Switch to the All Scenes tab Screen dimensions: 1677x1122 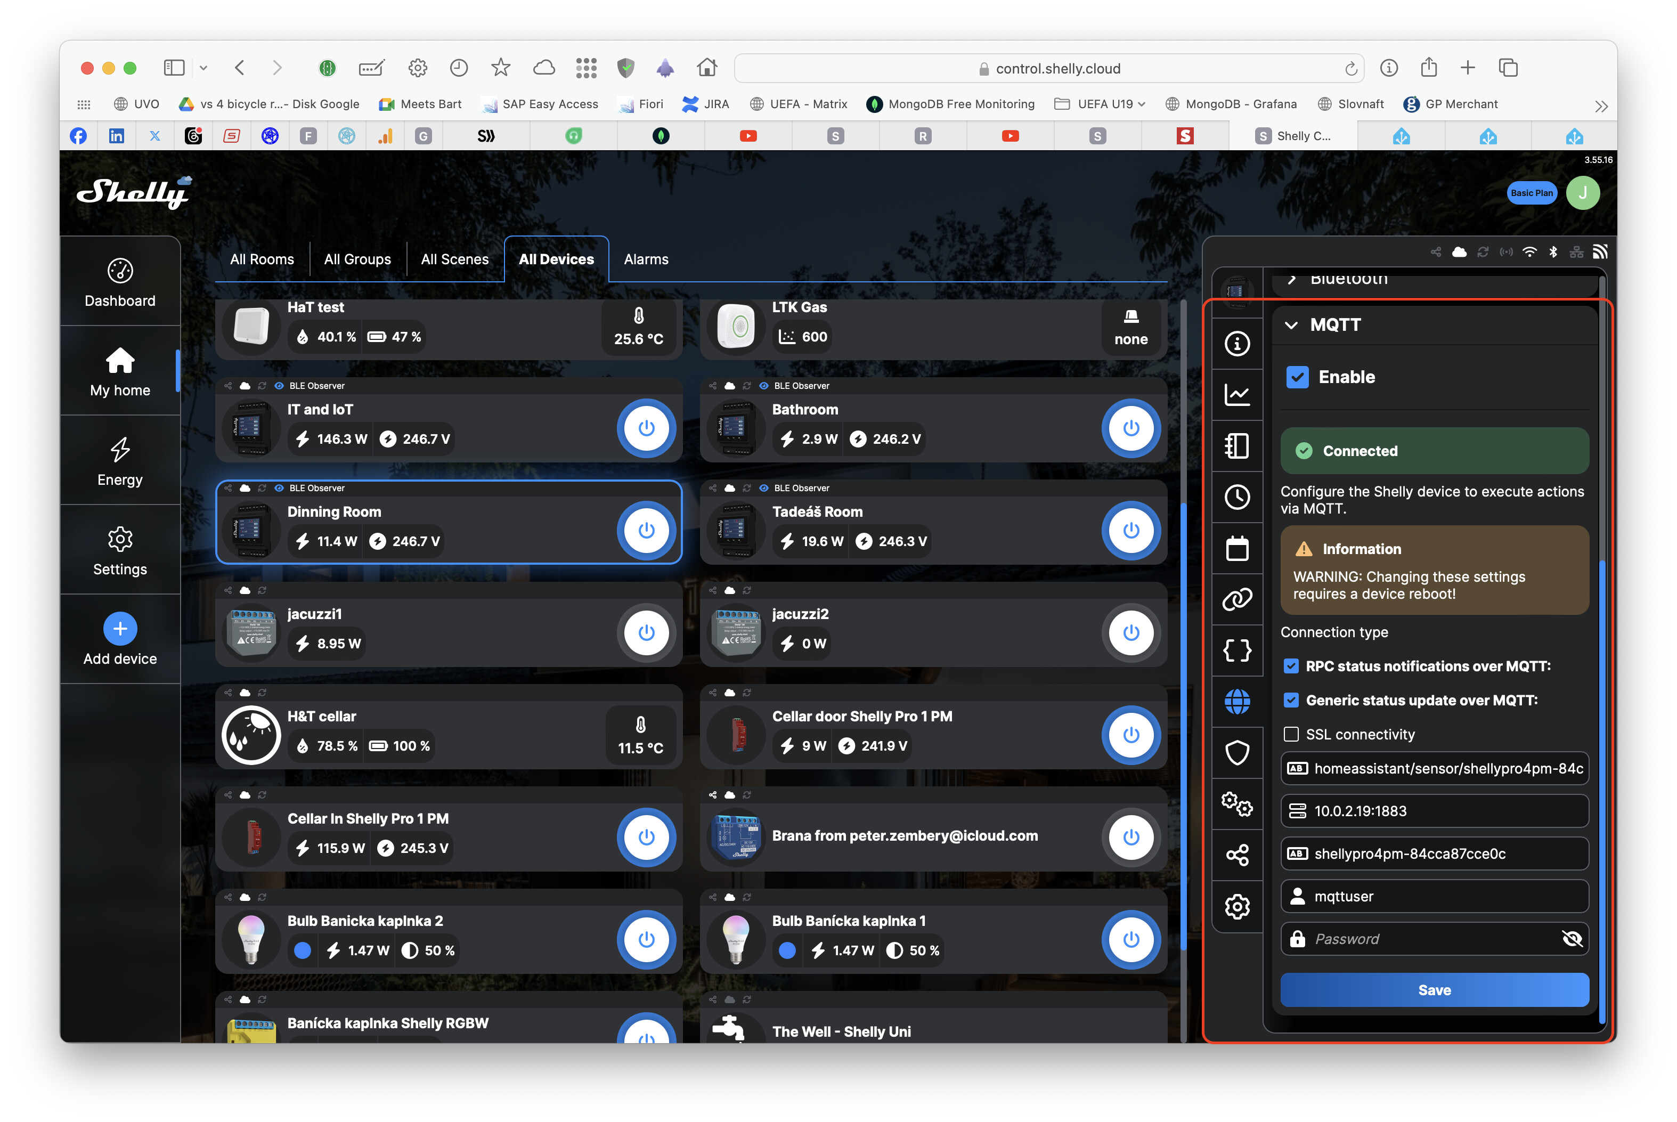point(455,259)
